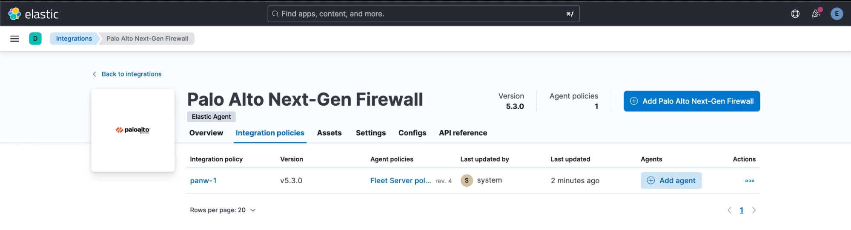Expand Rows per page dropdown

223,210
